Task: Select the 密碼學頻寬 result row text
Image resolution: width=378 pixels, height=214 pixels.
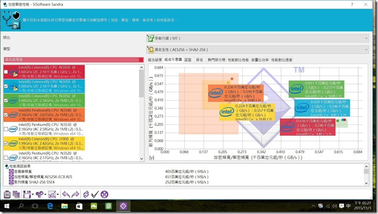Action: tap(23, 172)
